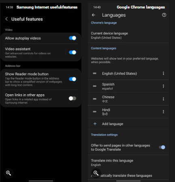Tap the Address bar section header
The width and height of the screenshot is (175, 182).
(x=13, y=66)
